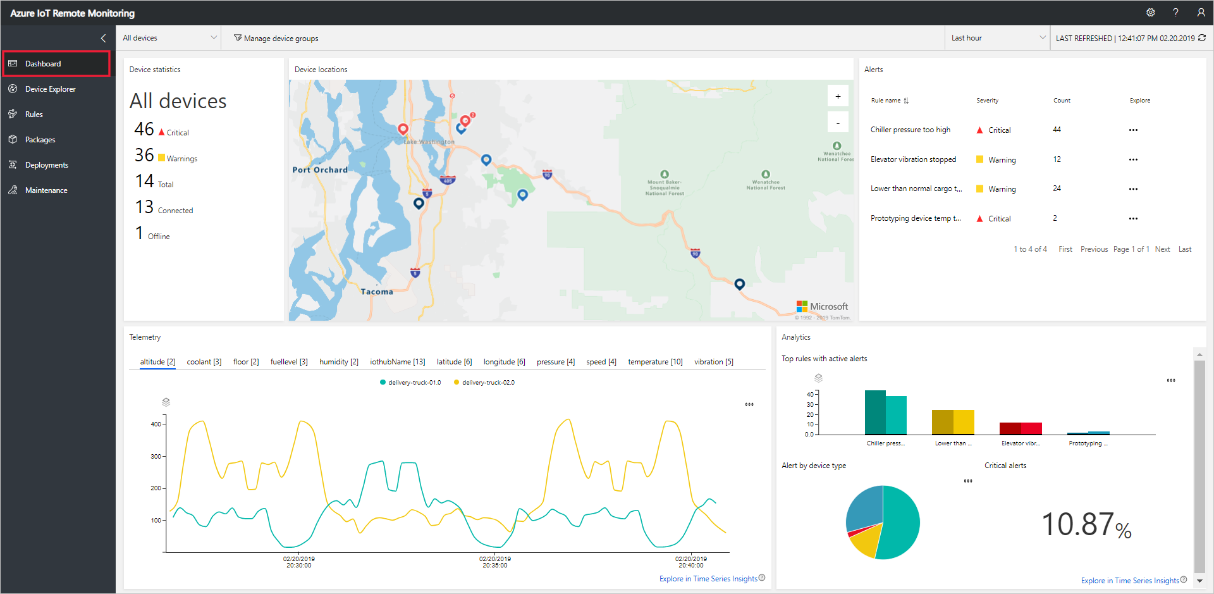Select the speed [4] telemetry tab
This screenshot has height=594, width=1214.
click(601, 362)
